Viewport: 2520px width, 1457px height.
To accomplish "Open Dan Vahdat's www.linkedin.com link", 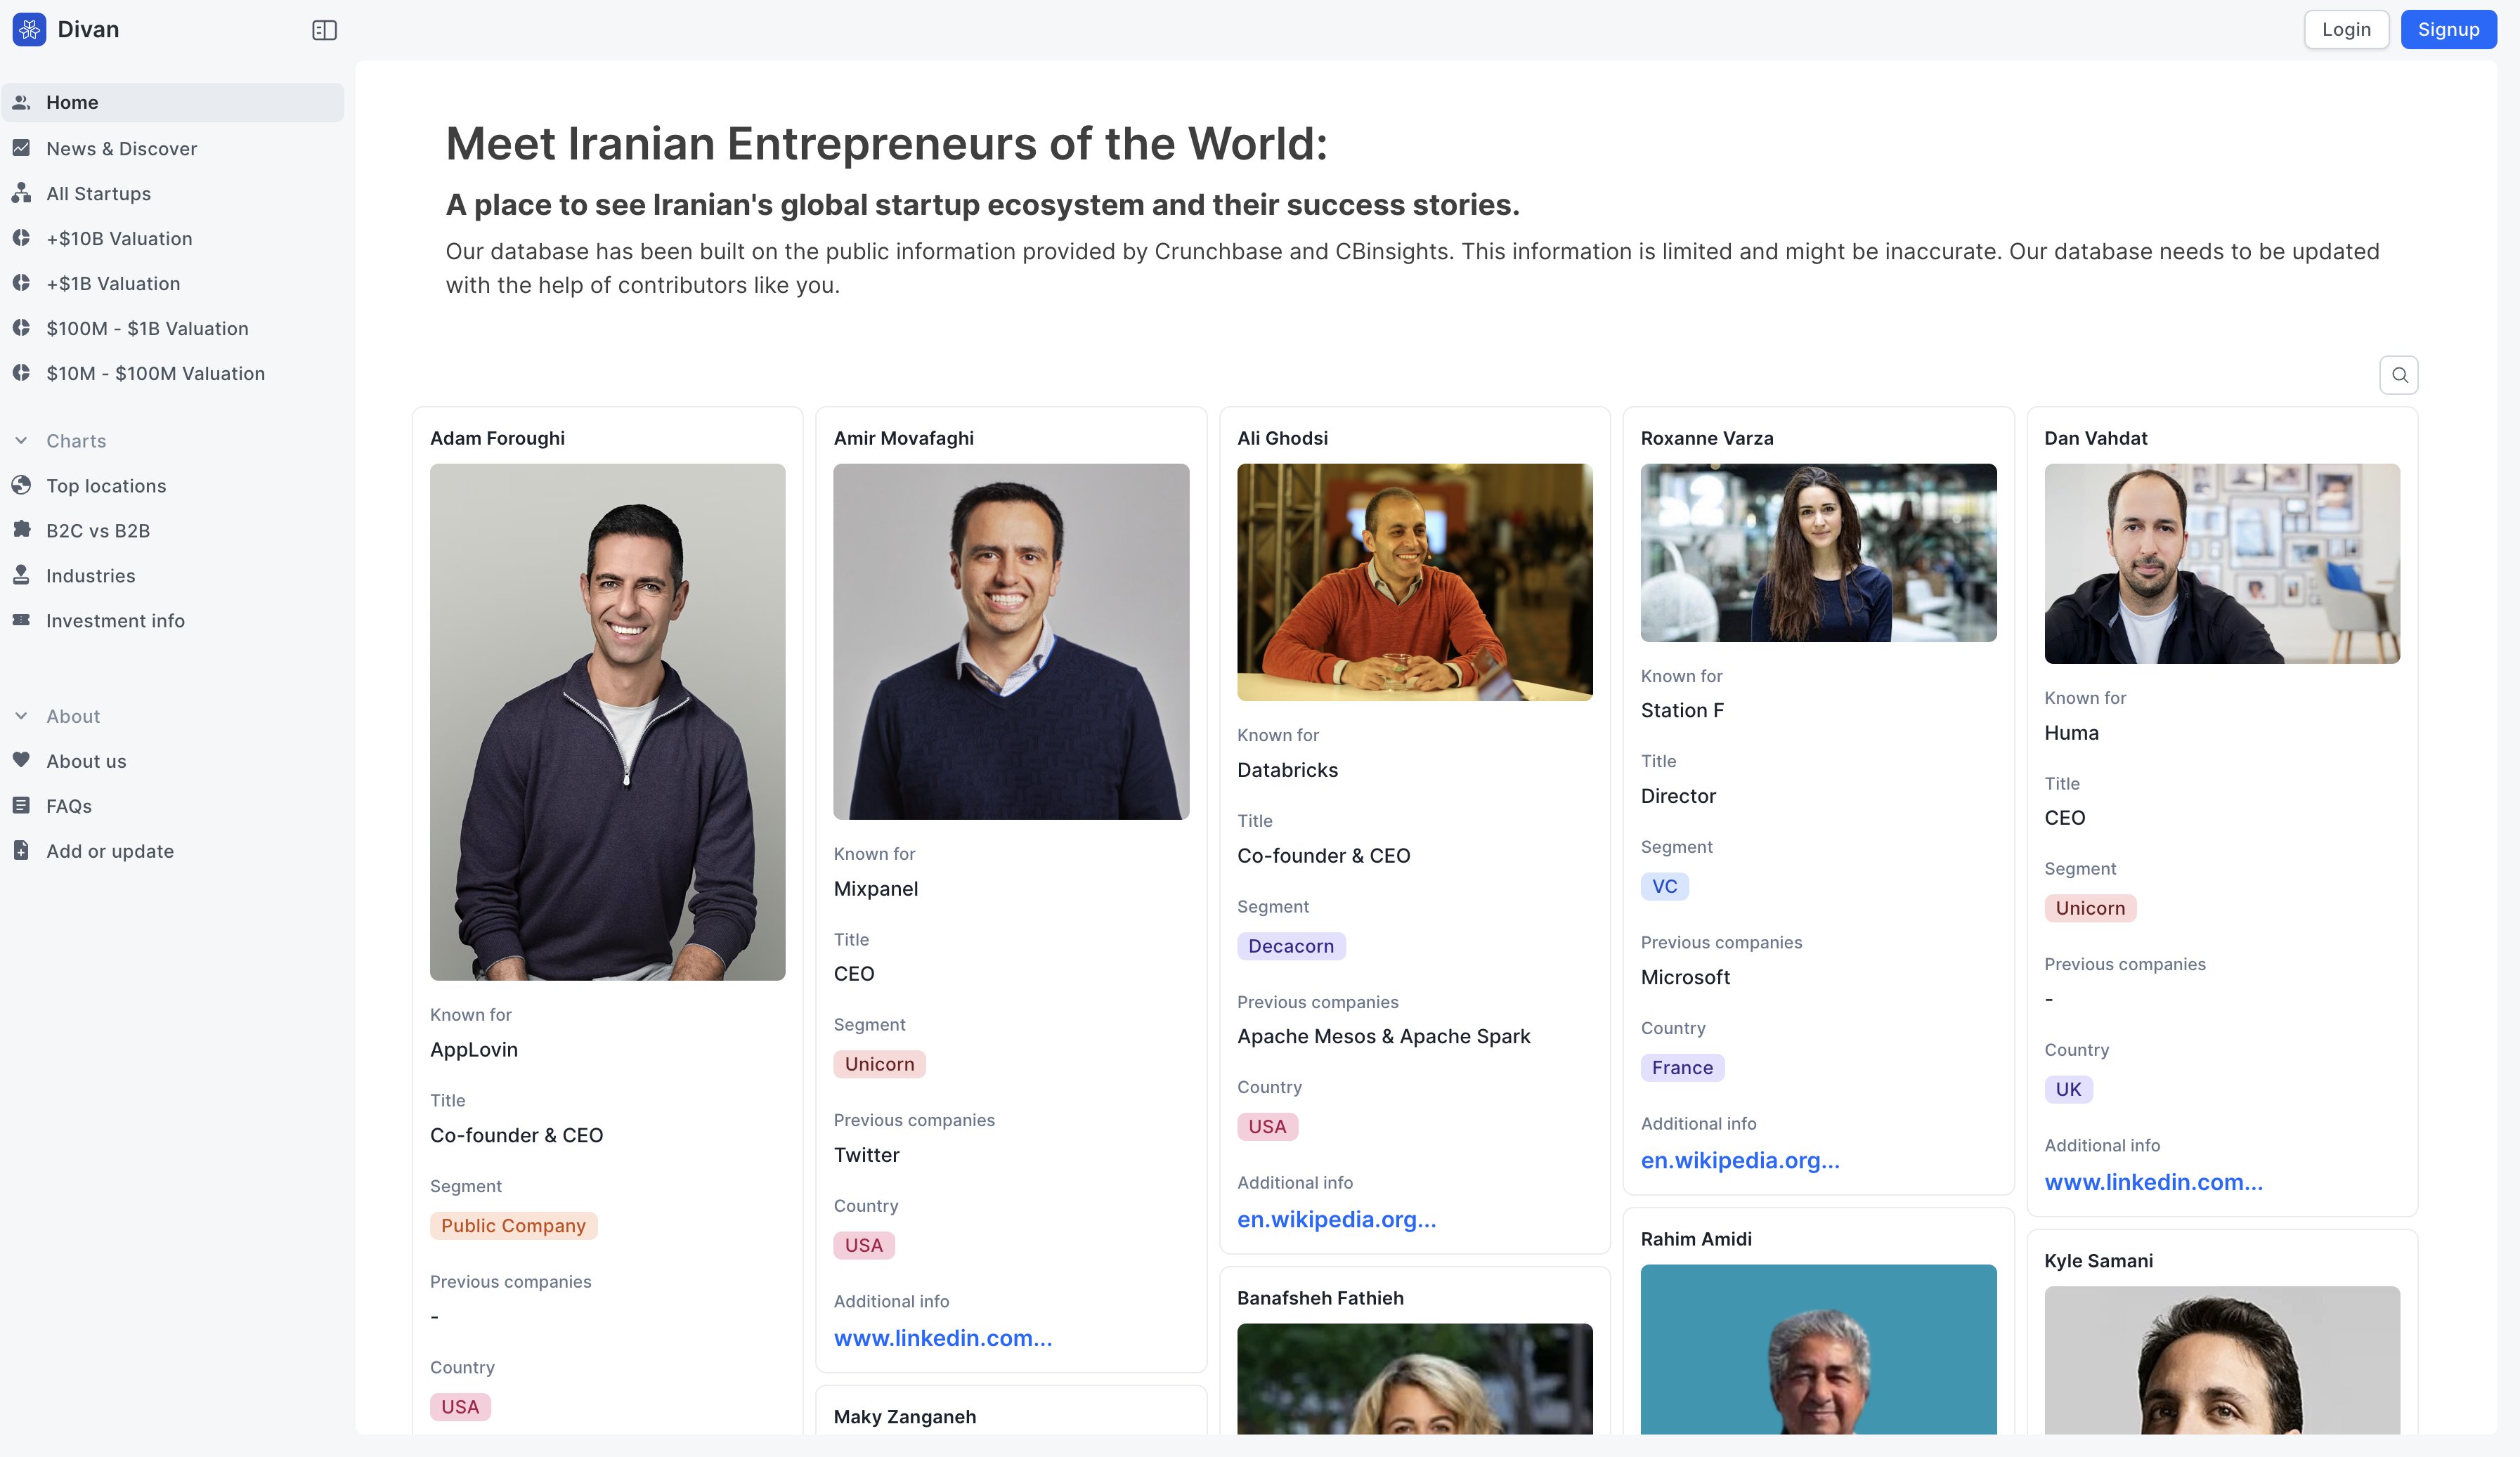I will 2153,1182.
